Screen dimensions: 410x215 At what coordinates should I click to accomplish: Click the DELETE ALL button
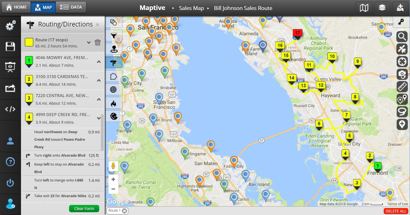[396, 211]
